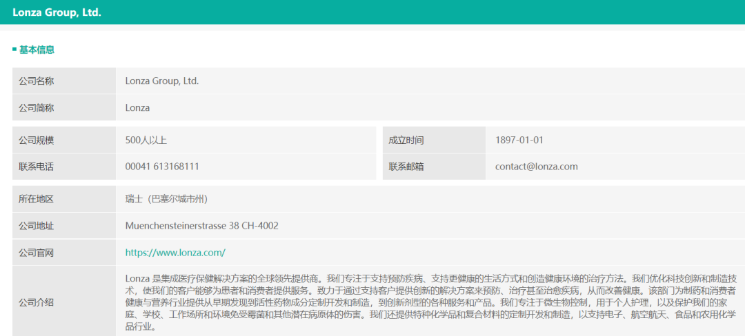
Task: Select the email contact@lonza.com
Action: tap(537, 167)
